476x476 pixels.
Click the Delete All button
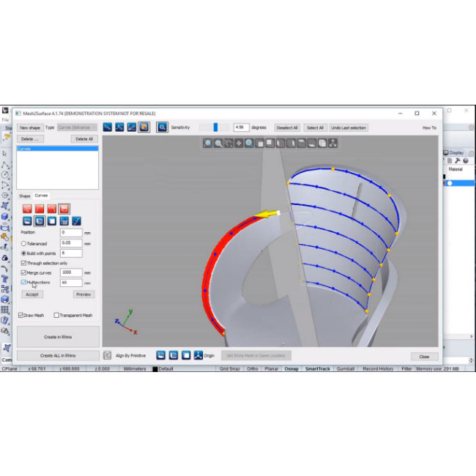click(84, 139)
